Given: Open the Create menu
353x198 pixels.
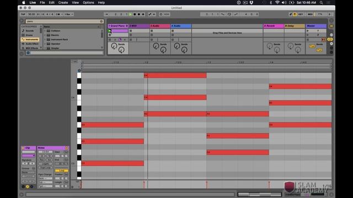Looking at the screenshot, I should pos(63,3).
